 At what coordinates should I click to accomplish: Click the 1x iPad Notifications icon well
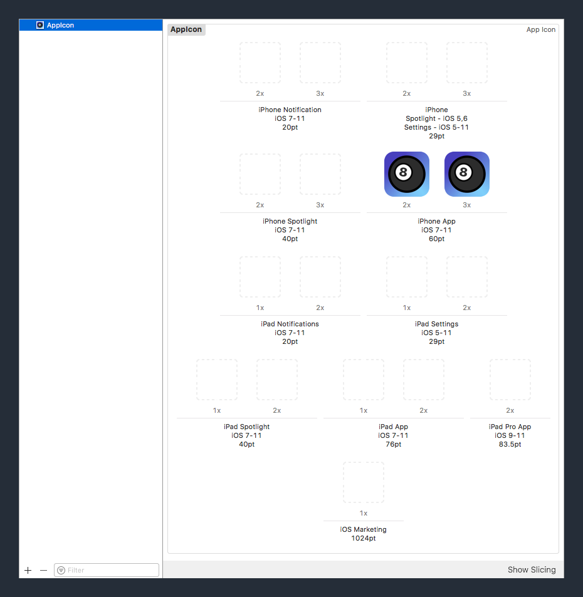pos(260,276)
